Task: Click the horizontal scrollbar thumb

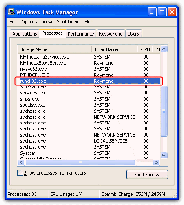Action: 80,163
